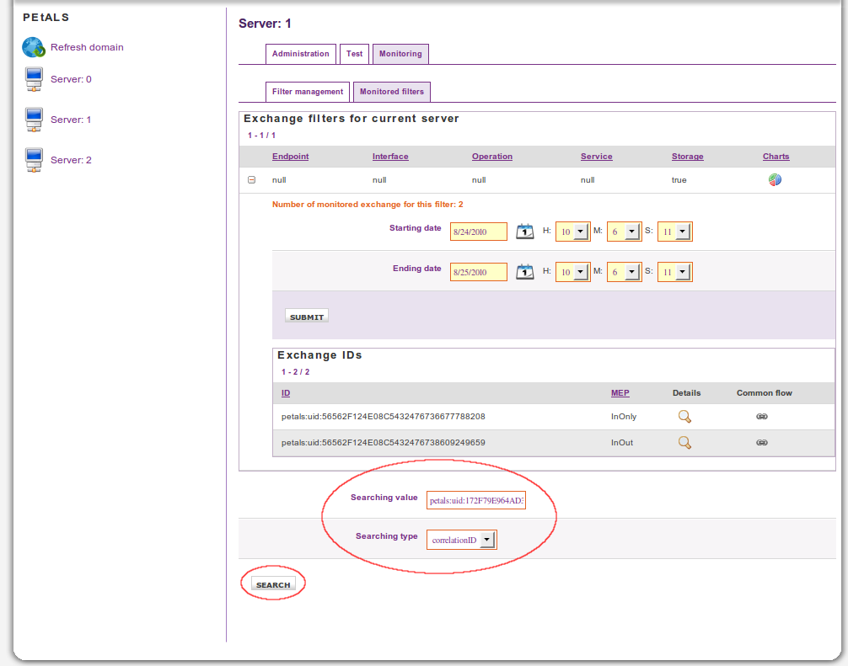The width and height of the screenshot is (848, 666).
Task: Switch to the Administration tab
Action: click(x=300, y=54)
